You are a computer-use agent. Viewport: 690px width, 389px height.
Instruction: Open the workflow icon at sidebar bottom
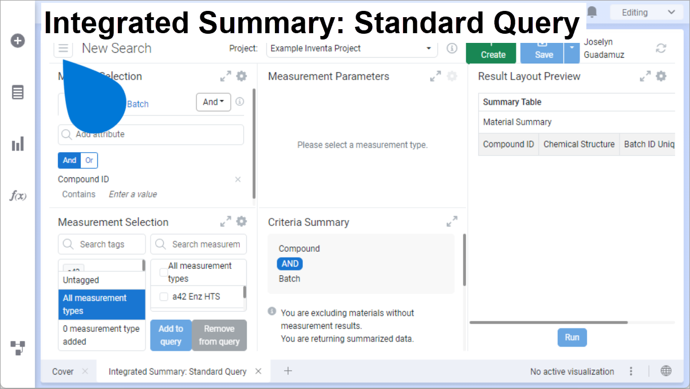[x=17, y=348]
